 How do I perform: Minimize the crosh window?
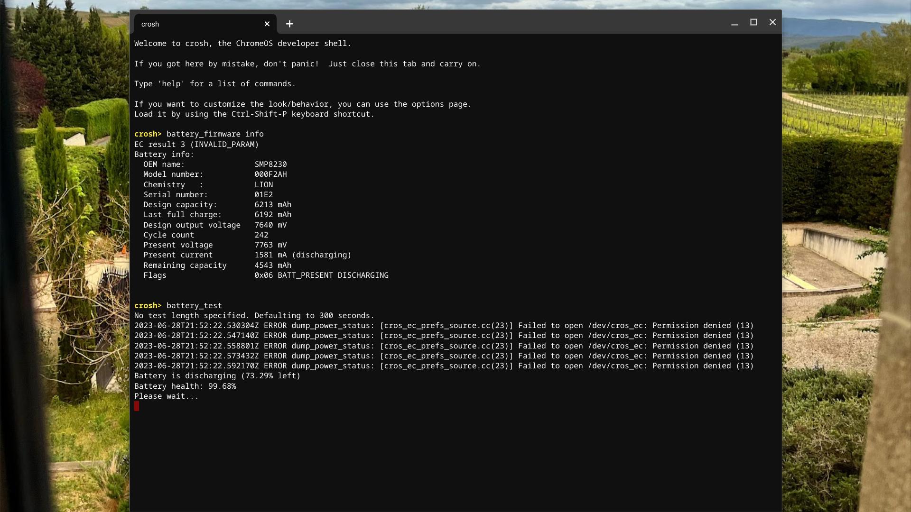pyautogui.click(x=734, y=22)
